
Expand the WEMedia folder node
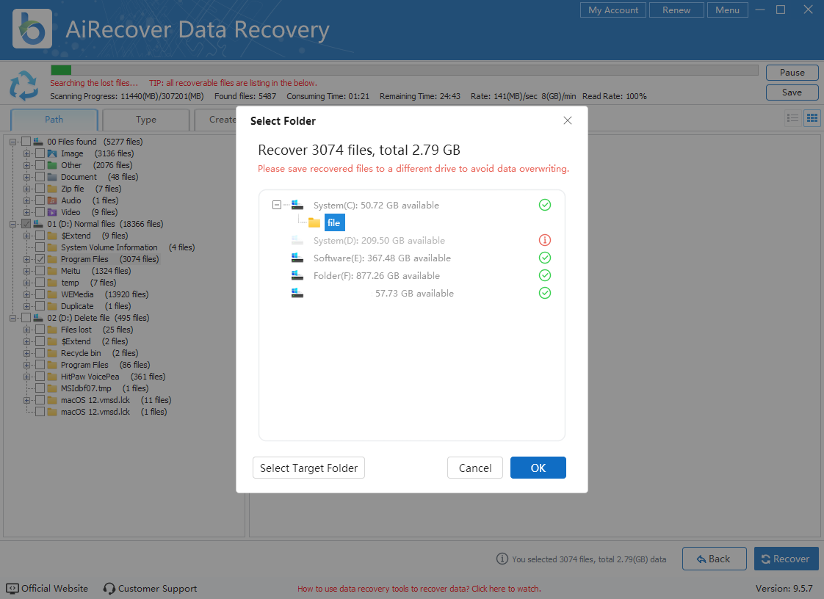(x=27, y=294)
